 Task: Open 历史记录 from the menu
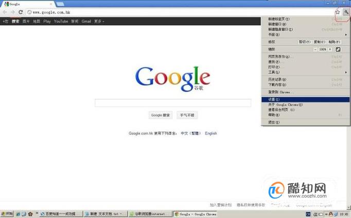click(x=306, y=80)
